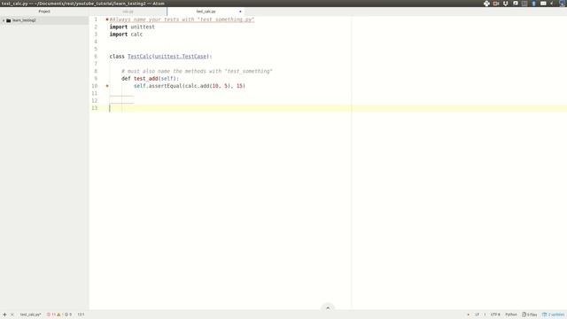Click 'import unittest' line text
The height and width of the screenshot is (319, 567).
132,27
